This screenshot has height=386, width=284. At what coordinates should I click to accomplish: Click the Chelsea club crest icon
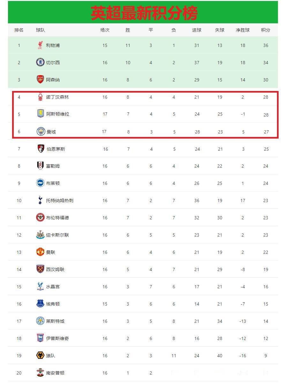tap(40, 62)
